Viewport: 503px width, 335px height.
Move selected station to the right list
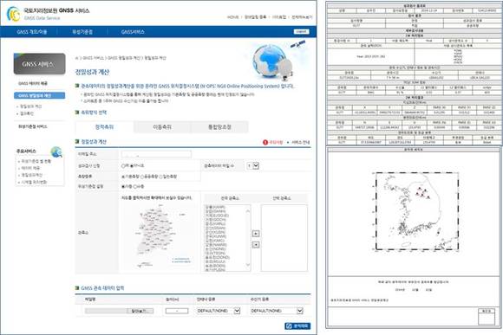click(x=256, y=234)
